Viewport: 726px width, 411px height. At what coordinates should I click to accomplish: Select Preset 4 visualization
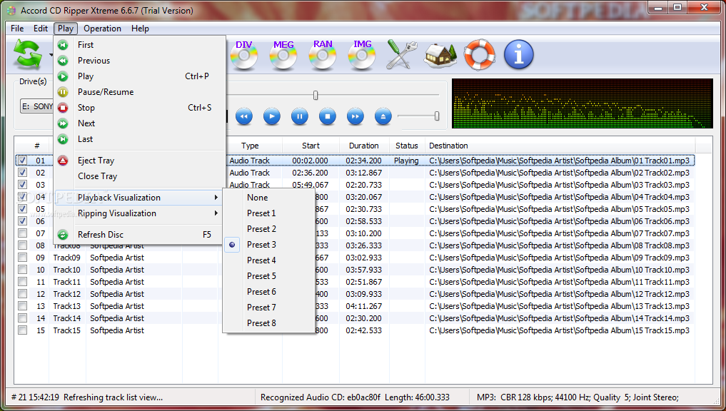pyautogui.click(x=268, y=260)
